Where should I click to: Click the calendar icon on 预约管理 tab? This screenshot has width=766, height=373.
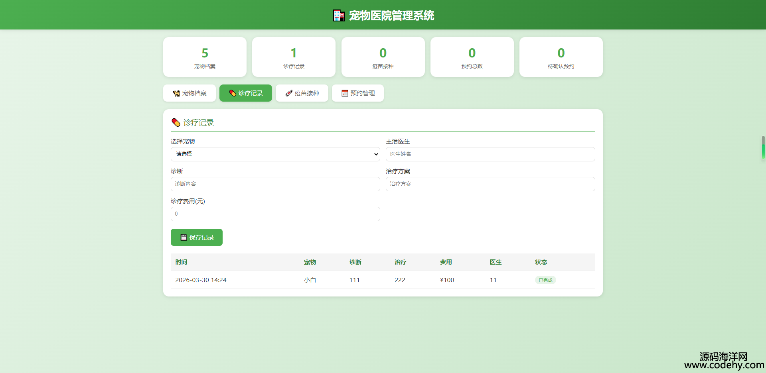345,93
